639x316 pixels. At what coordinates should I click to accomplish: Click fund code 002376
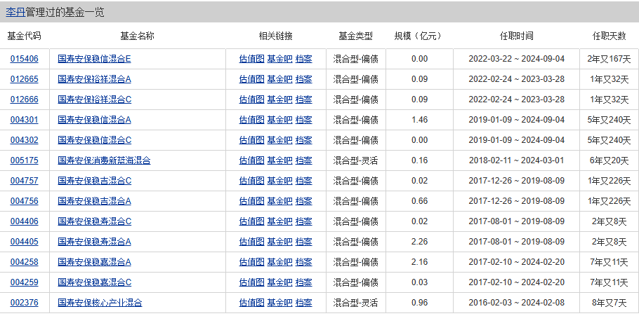coord(24,303)
